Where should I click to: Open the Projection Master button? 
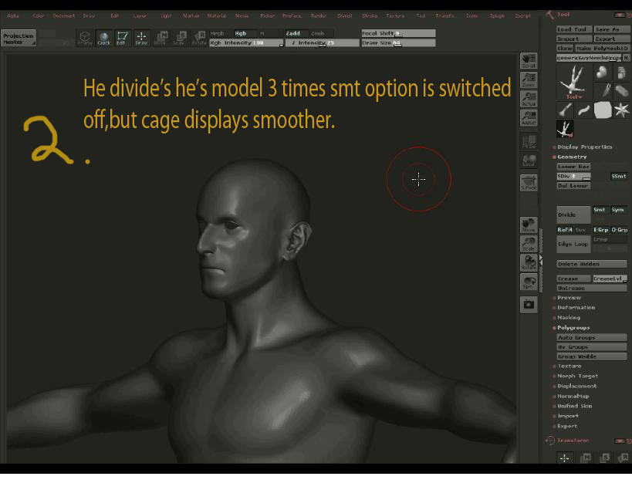(x=19, y=39)
